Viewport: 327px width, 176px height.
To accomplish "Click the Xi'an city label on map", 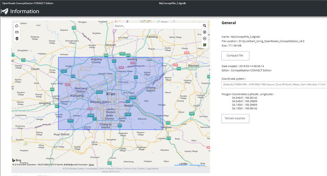I will pyautogui.click(x=110, y=94).
